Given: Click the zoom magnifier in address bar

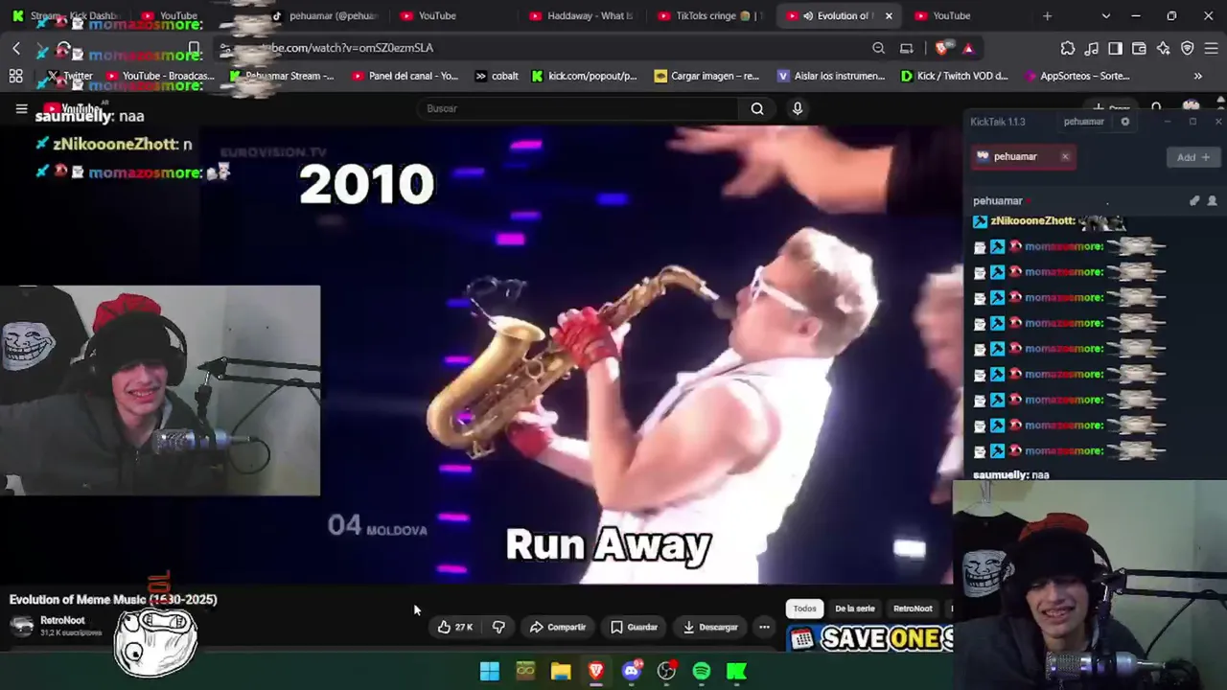Looking at the screenshot, I should (x=878, y=48).
